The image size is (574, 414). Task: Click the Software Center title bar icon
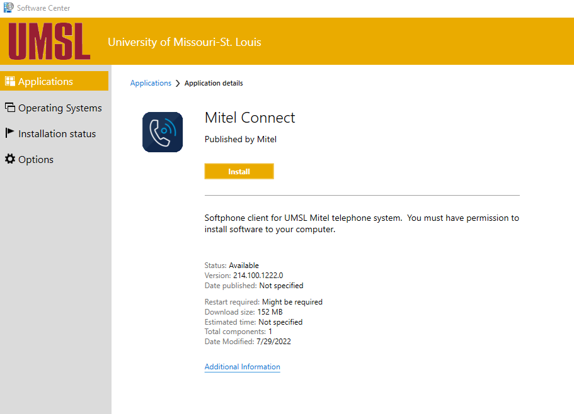[x=8, y=8]
